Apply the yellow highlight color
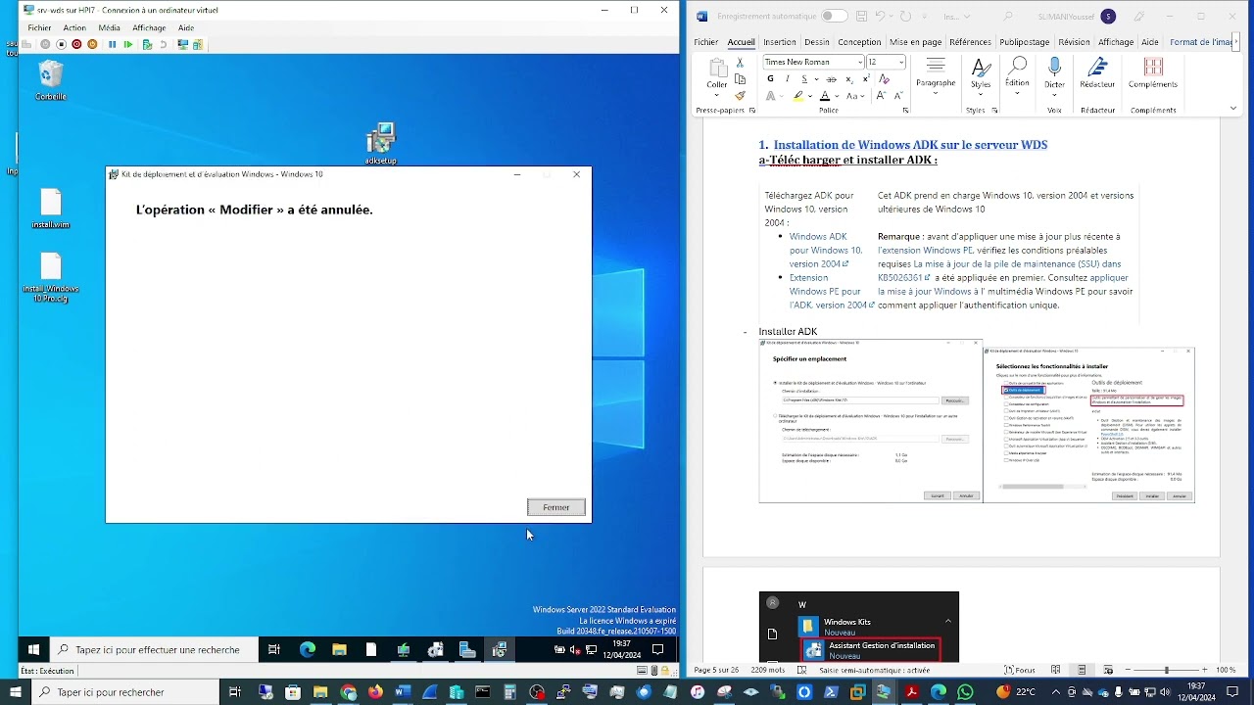Image resolution: width=1254 pixels, height=705 pixels. (798, 96)
